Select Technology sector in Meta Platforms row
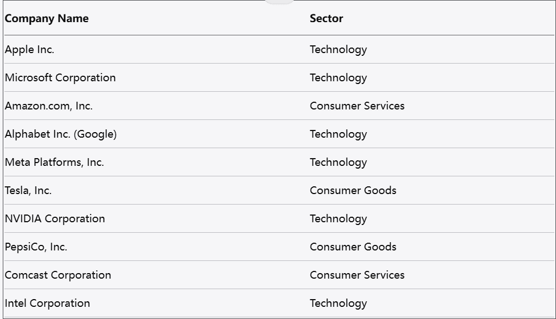The height and width of the screenshot is (319, 556). pyautogui.click(x=338, y=163)
